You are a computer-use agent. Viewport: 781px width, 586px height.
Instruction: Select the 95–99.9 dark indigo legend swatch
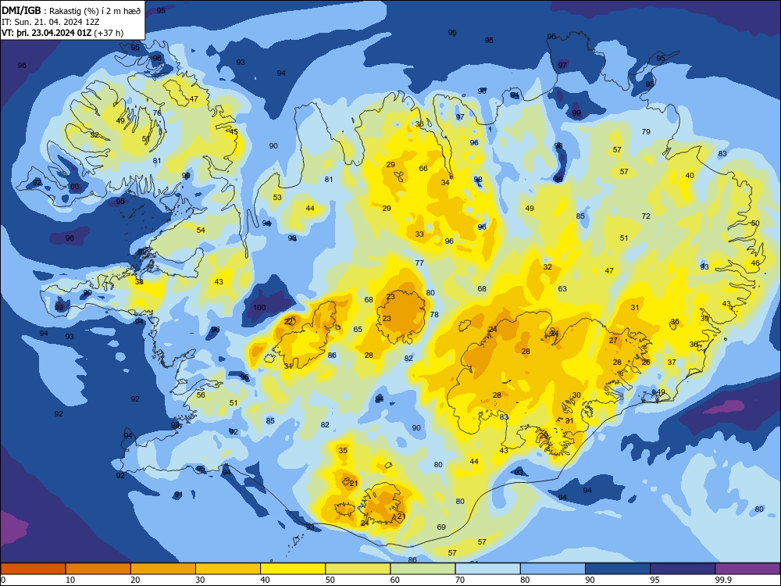[683, 569]
